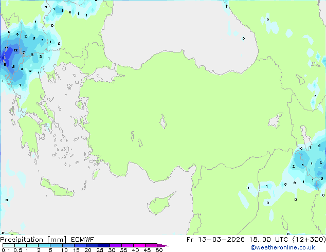Click the '50' legend scale label
The image size is (326, 252).
[159, 250]
